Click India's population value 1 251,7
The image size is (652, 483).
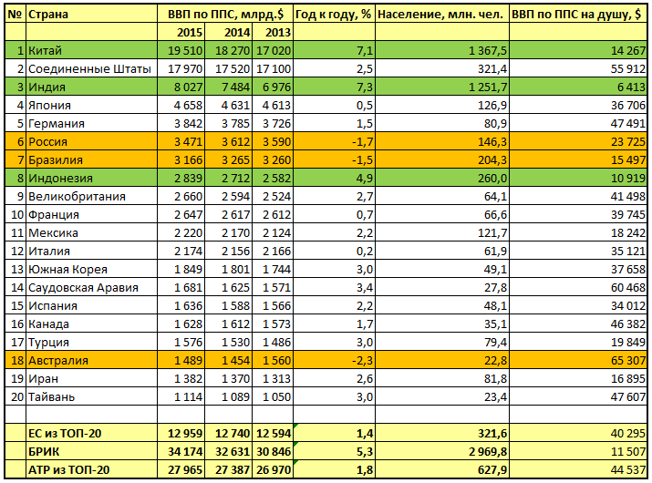click(x=442, y=87)
